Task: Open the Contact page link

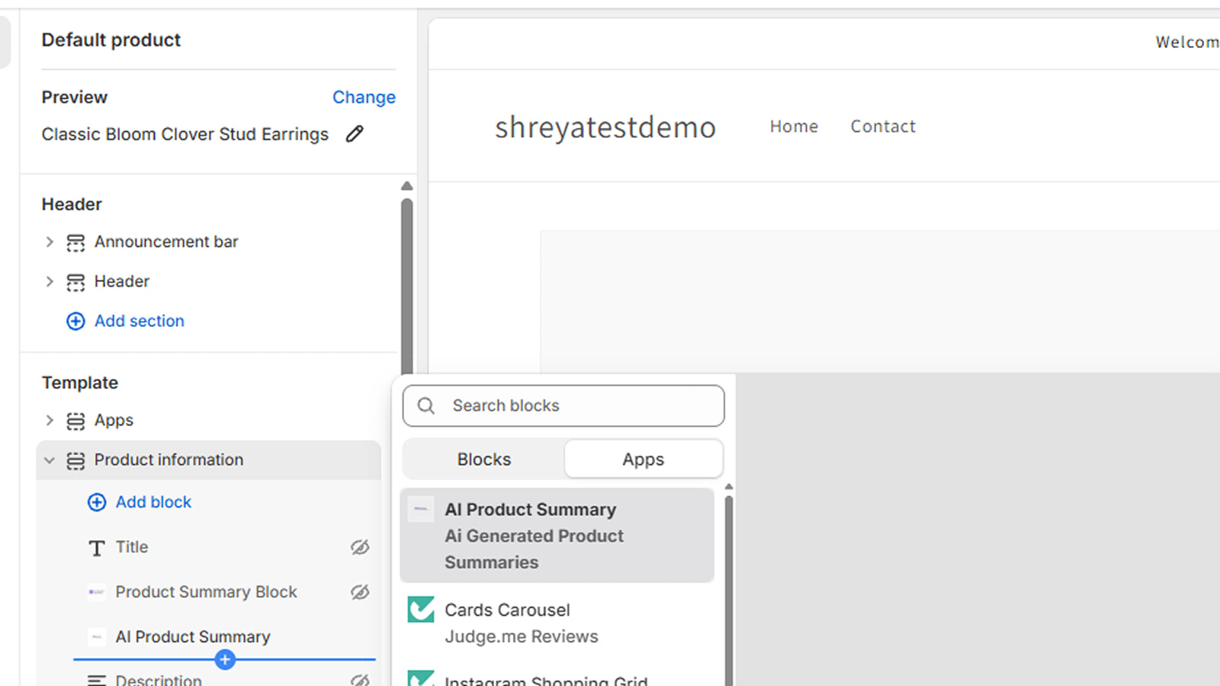Action: [x=882, y=126]
